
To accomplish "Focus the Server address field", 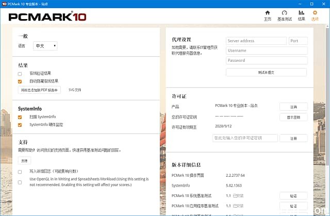I will click(x=256, y=41).
